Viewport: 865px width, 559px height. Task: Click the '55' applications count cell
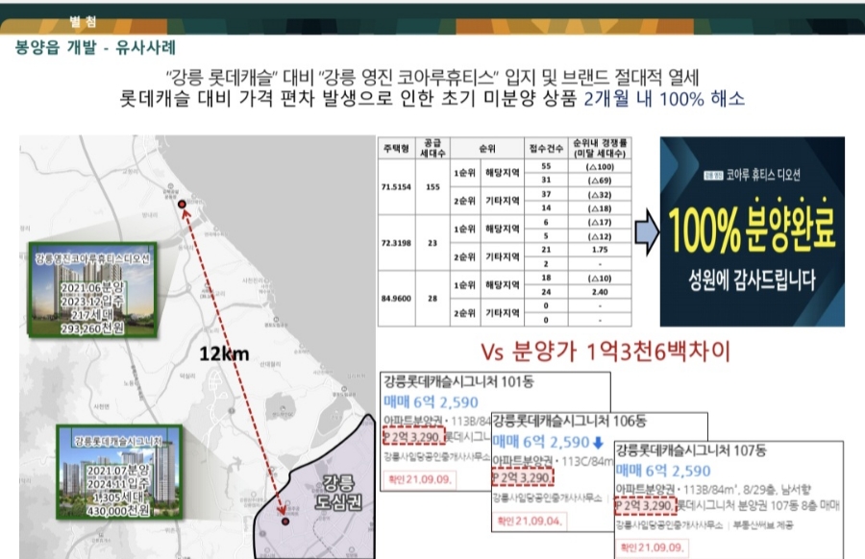click(546, 166)
